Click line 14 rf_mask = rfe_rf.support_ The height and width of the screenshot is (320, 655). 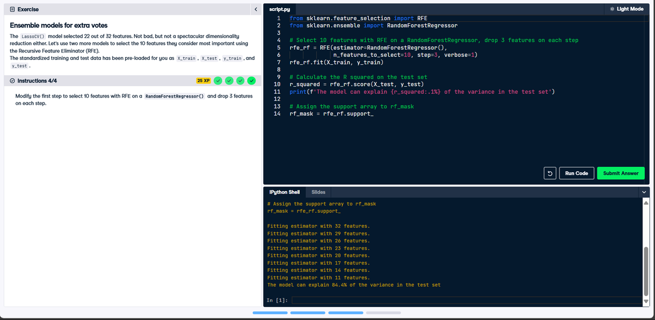click(331, 114)
